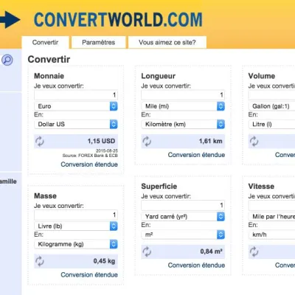This screenshot has width=295, height=295.
Task: Focus the Longueur amount input field
Action: pos(183,95)
